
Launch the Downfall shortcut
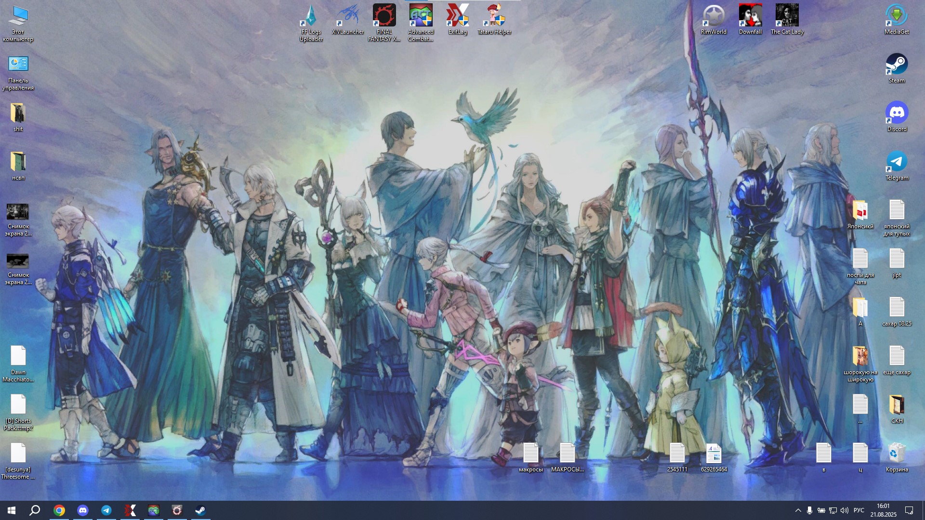(x=751, y=19)
